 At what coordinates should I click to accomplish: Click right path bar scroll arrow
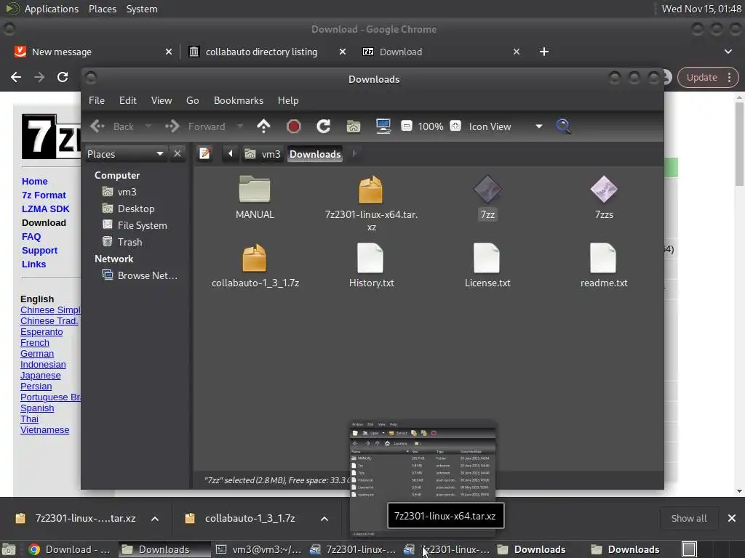[x=354, y=154]
